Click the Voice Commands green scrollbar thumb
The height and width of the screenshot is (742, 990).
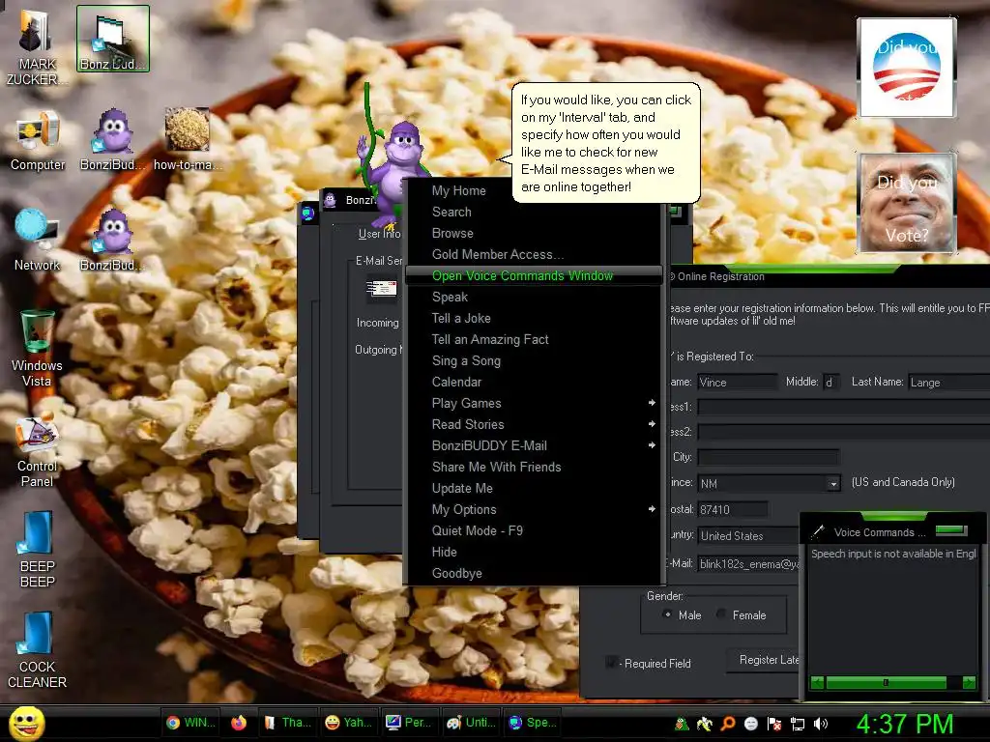click(886, 683)
